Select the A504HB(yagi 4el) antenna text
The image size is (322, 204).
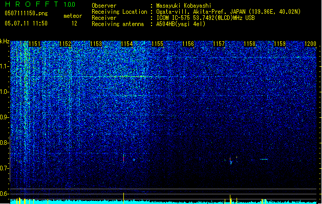(x=181, y=24)
